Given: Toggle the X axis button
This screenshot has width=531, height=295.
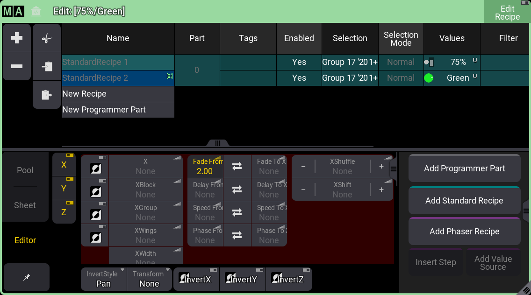Looking at the screenshot, I should (64, 165).
